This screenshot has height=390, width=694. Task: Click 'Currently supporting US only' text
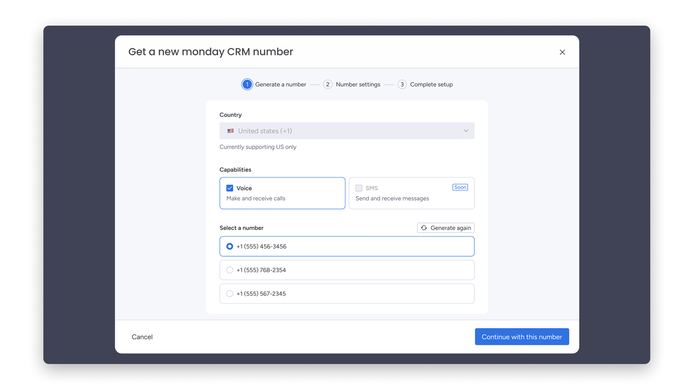[x=258, y=147]
